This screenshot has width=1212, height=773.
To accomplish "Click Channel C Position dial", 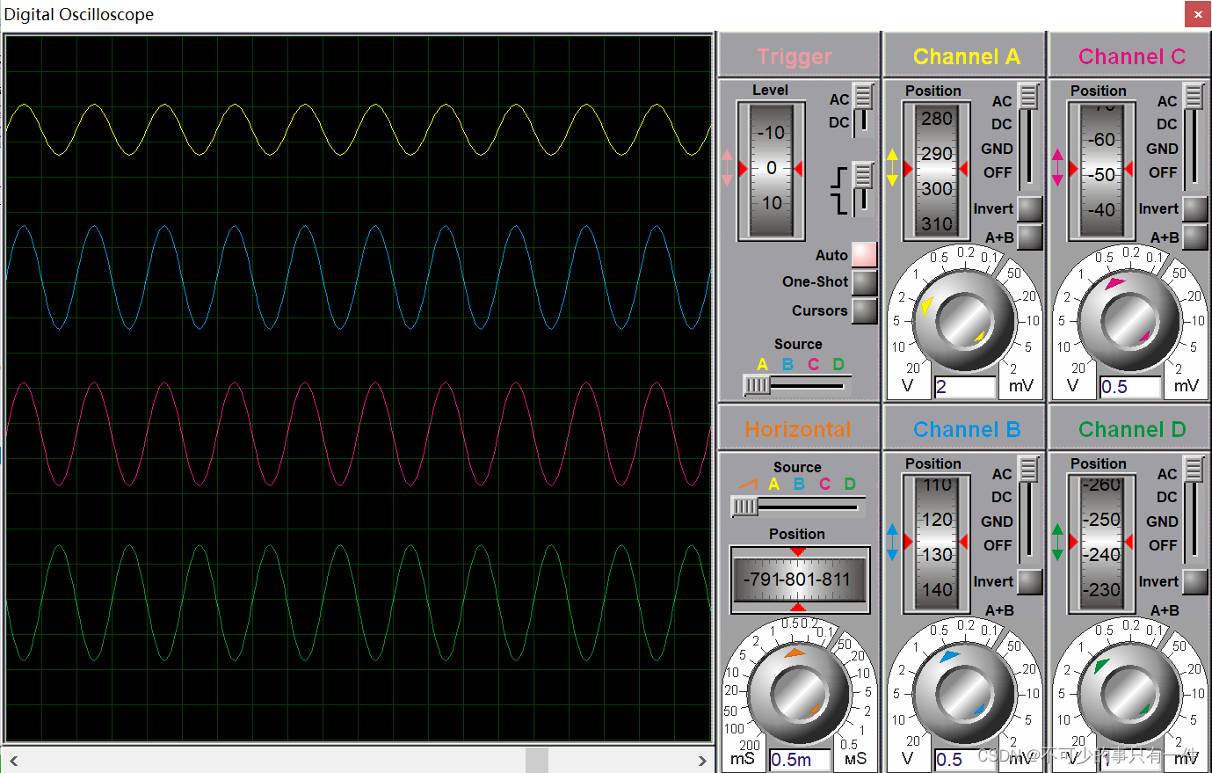I will click(1101, 171).
